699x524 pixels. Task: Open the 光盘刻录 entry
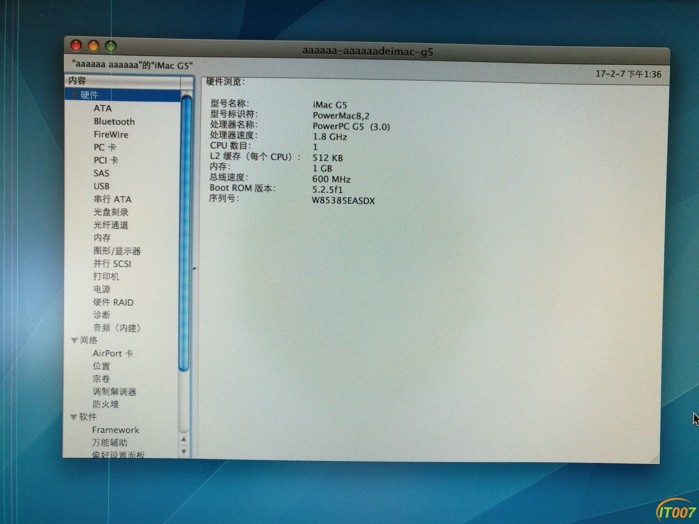click(x=111, y=212)
